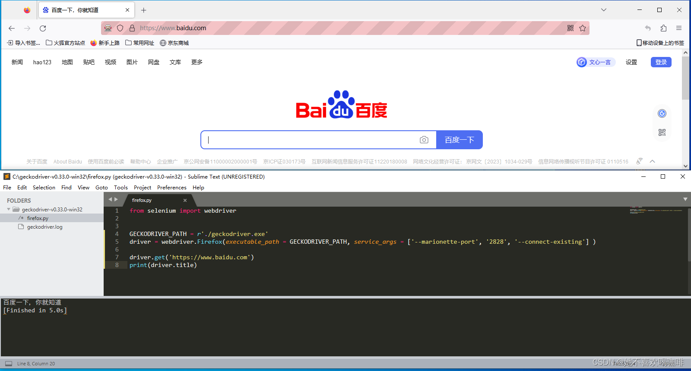The image size is (691, 371).
Task: Open Sublime Text Edit menu
Action: pos(22,187)
